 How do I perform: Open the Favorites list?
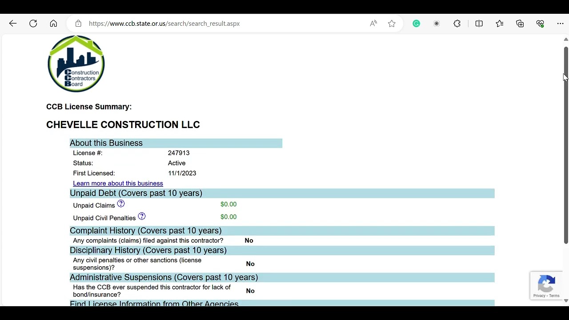point(500,24)
